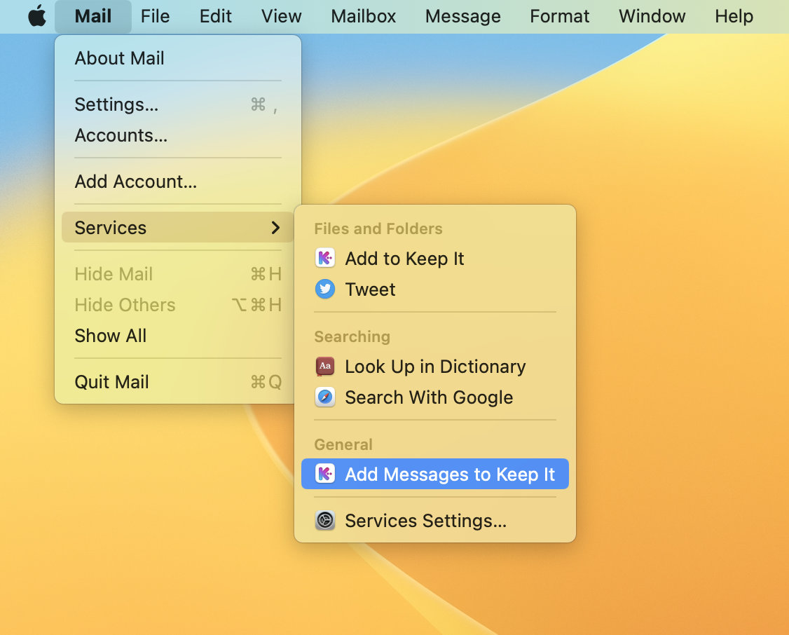Choose Add Messages to Keep It
The image size is (789, 635).
pos(434,474)
